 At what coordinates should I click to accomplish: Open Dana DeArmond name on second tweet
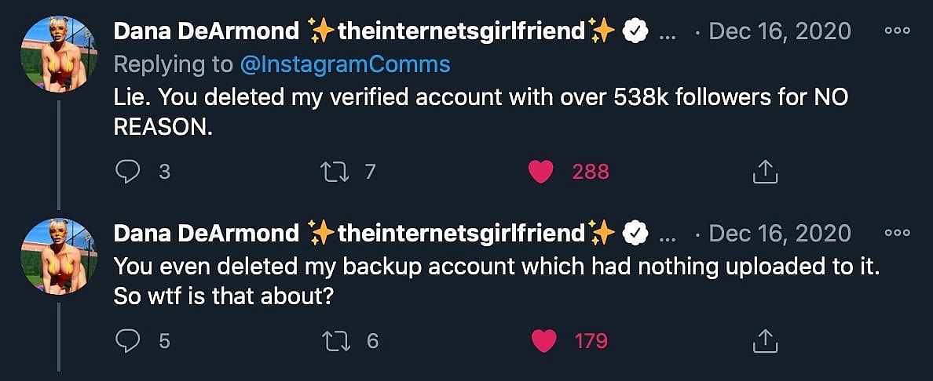click(207, 234)
